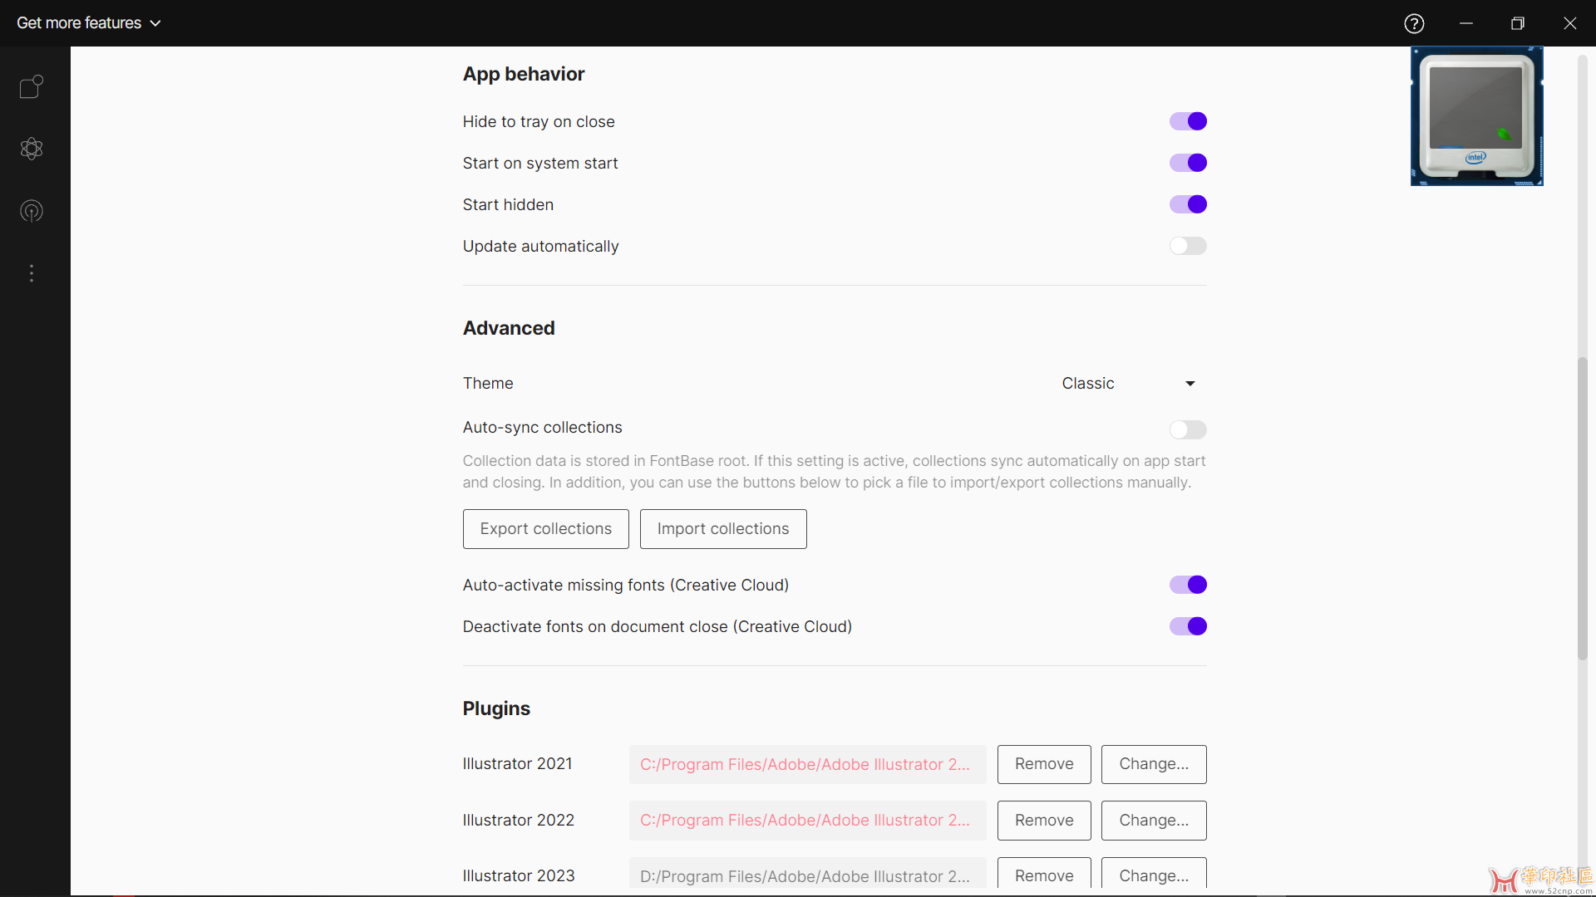Click the Illustrator 2021 plugin path field
This screenshot has height=897, width=1596.
click(x=807, y=764)
